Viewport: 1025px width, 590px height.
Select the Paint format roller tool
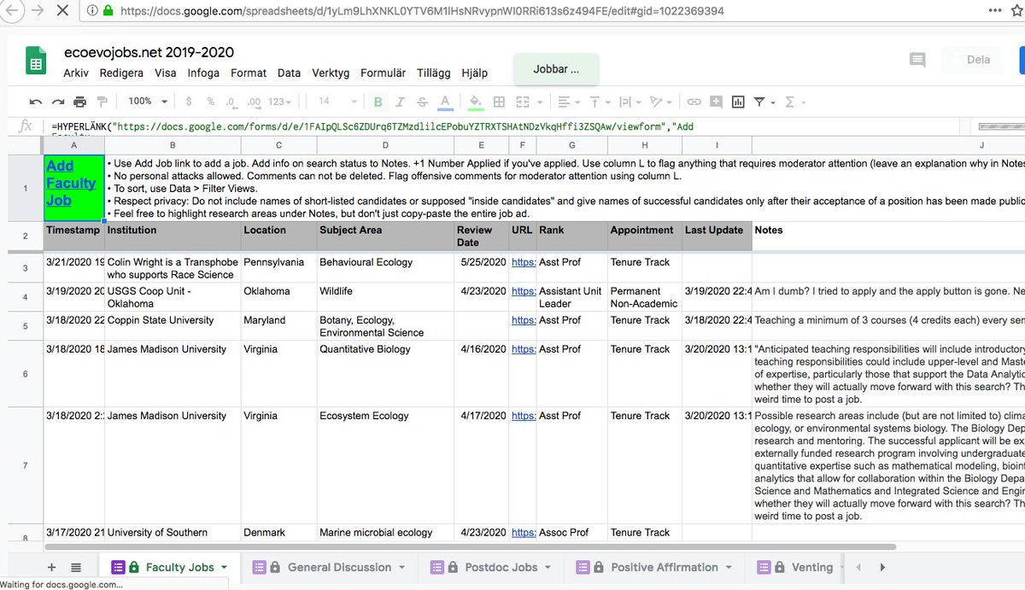point(102,102)
